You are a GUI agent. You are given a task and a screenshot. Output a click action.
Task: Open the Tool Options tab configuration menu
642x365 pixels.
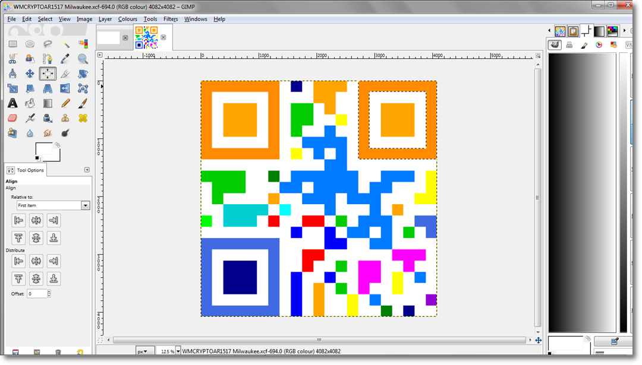[x=87, y=170]
